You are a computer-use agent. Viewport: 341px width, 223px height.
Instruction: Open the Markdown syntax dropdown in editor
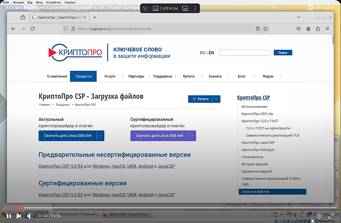(236, 205)
